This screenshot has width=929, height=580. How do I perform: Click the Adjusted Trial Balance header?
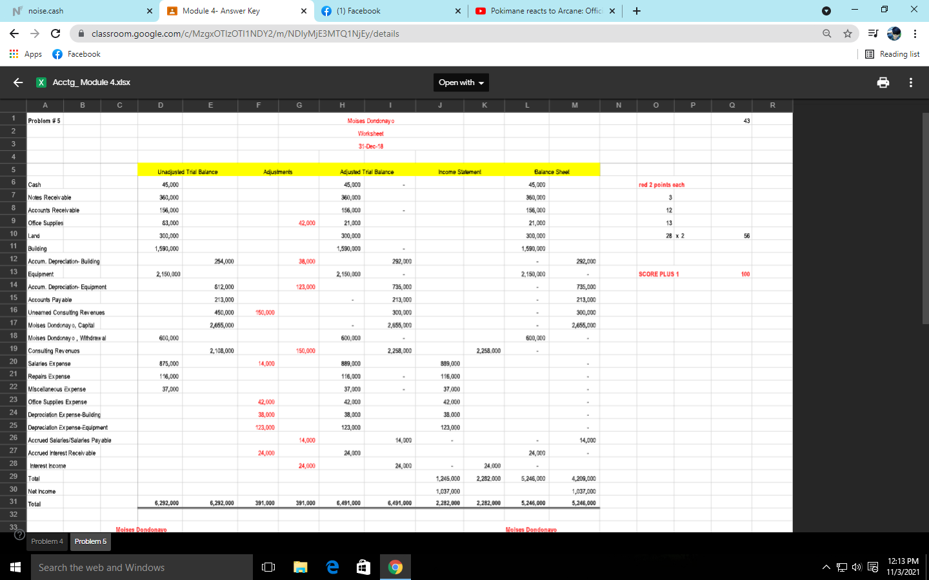367,171
